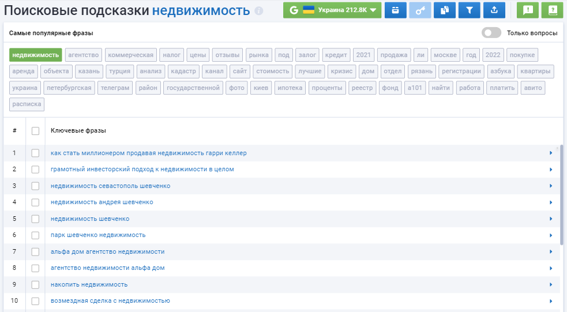Open link недвижимость севастополь шевченко
Screen dimensions: 567x312
coord(110,186)
